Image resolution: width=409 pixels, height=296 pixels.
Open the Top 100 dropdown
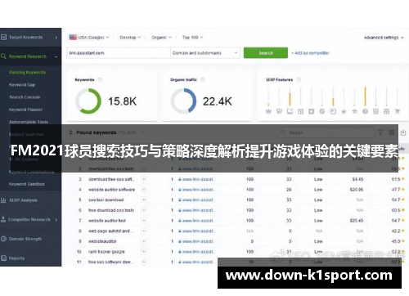coord(192,38)
